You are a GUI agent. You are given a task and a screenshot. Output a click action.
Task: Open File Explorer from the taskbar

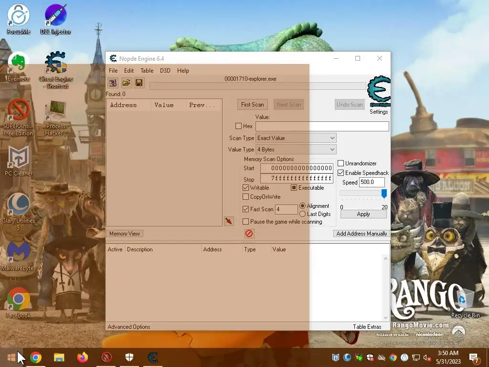pyautogui.click(x=59, y=357)
